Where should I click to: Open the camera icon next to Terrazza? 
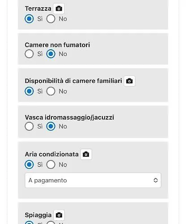(x=59, y=9)
